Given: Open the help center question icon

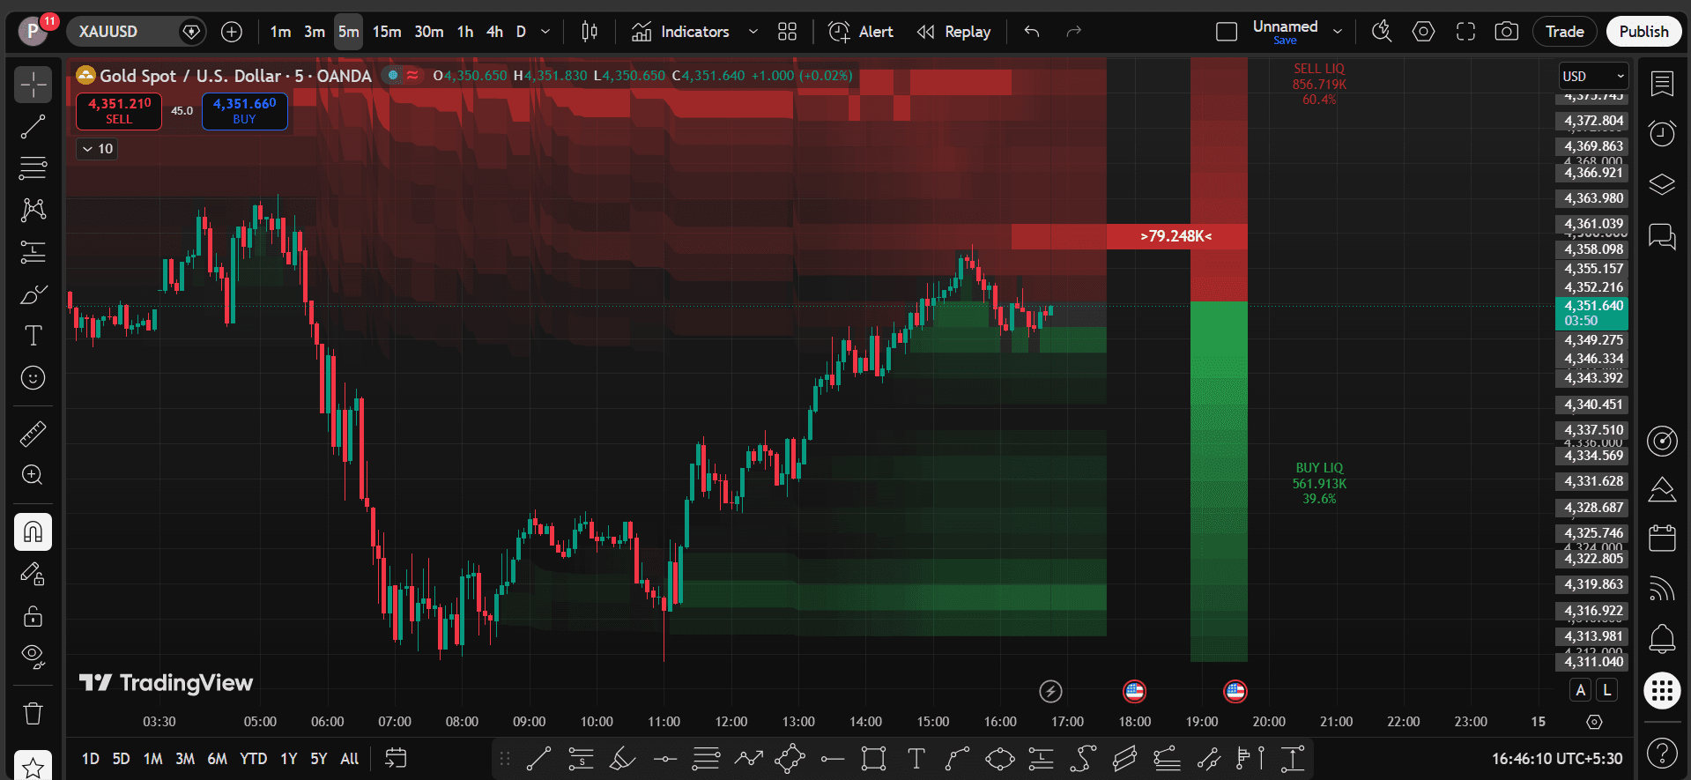Looking at the screenshot, I should click(x=1662, y=754).
